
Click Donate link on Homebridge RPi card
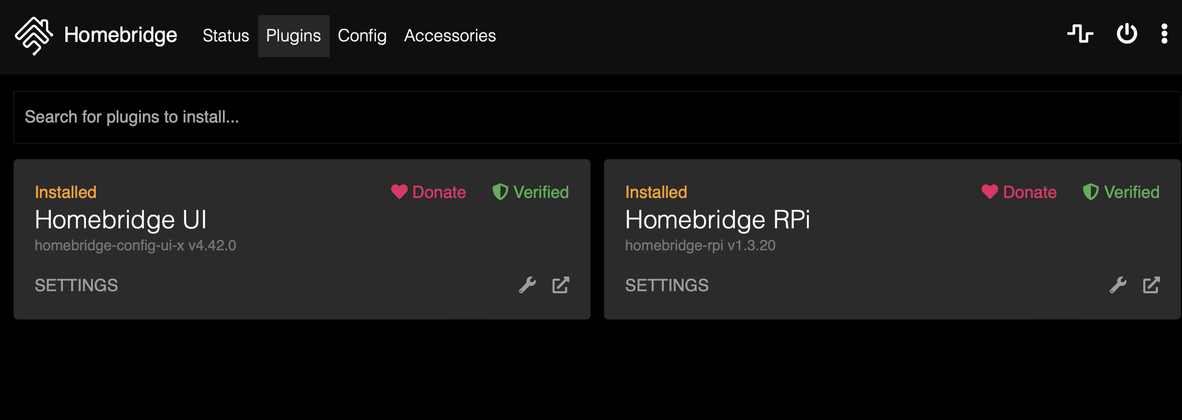(1019, 192)
